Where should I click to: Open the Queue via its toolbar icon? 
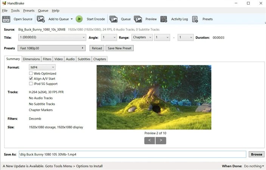click(113, 19)
